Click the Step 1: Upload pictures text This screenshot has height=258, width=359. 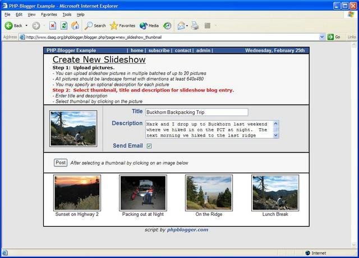[84, 67]
